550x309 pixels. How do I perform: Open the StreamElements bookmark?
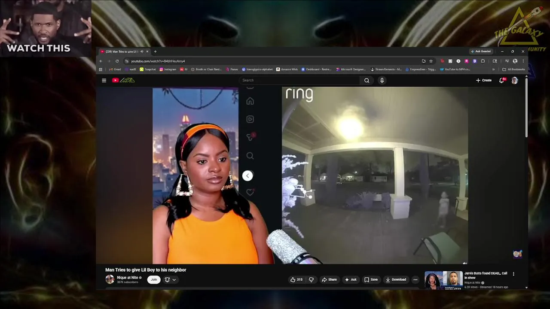coord(386,69)
